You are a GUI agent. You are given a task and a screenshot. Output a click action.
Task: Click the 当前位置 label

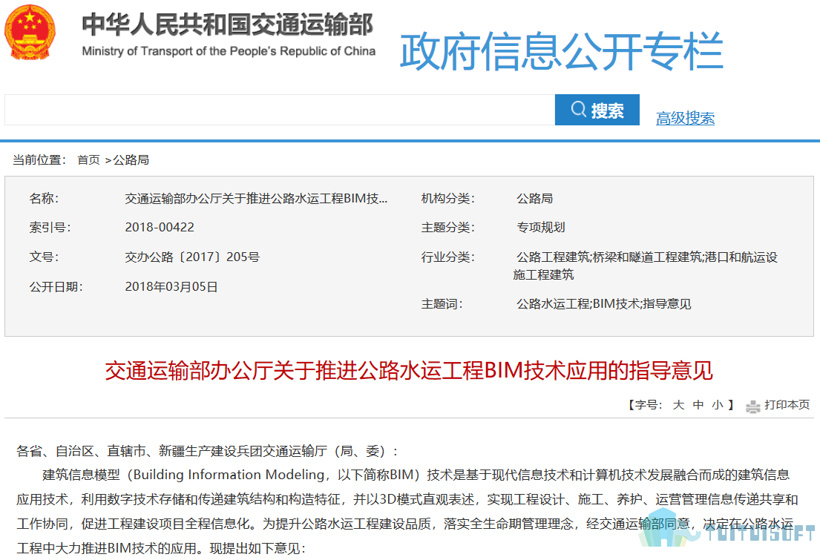click(x=39, y=160)
